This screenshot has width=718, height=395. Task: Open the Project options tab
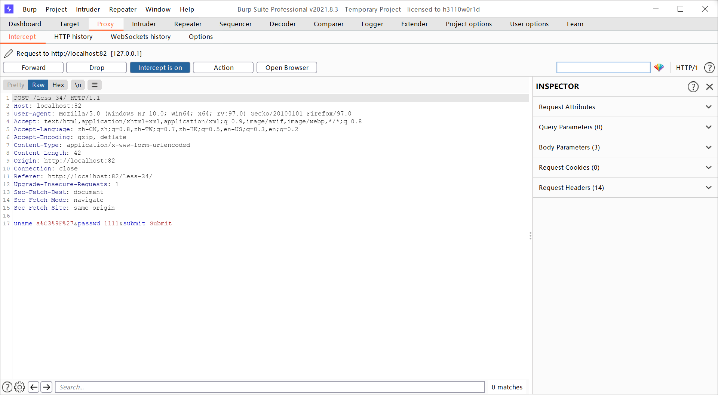click(469, 24)
